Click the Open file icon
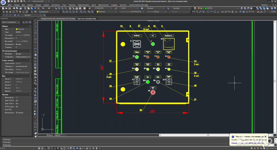 pos(7,8)
